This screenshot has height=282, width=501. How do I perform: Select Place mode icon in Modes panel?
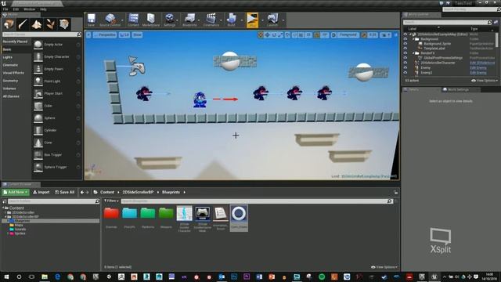pyautogui.click(x=9, y=24)
